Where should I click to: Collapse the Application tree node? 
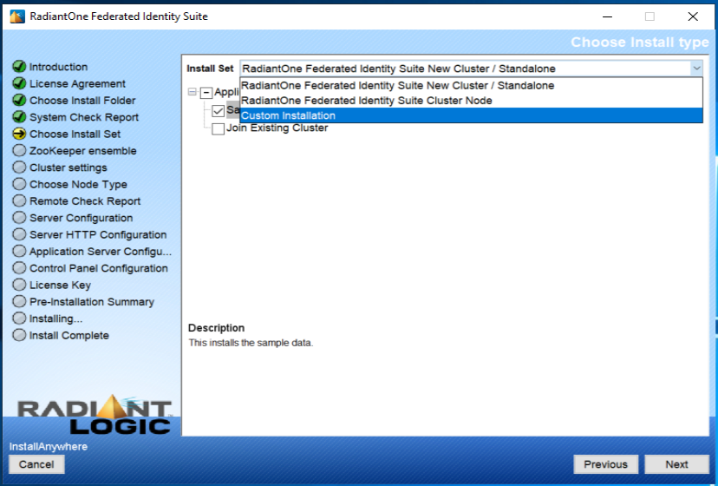pyautogui.click(x=193, y=92)
